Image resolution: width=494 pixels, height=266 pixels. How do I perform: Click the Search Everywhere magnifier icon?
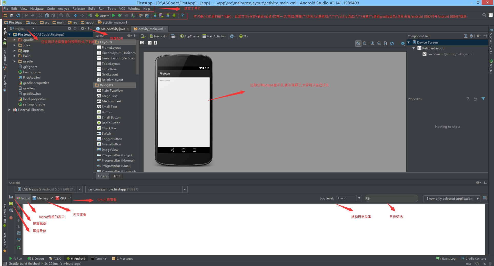click(484, 15)
